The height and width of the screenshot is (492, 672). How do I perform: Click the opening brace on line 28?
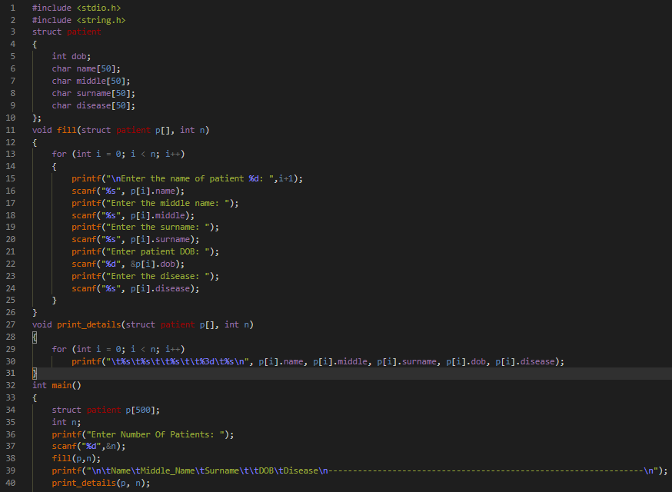point(35,337)
